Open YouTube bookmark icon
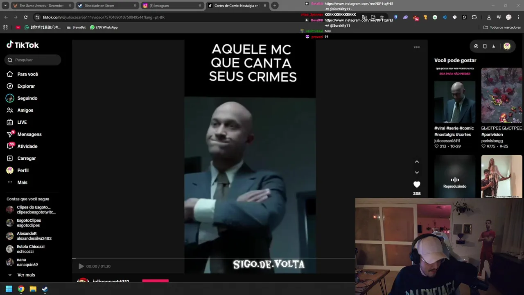524x295 pixels. coord(18,27)
